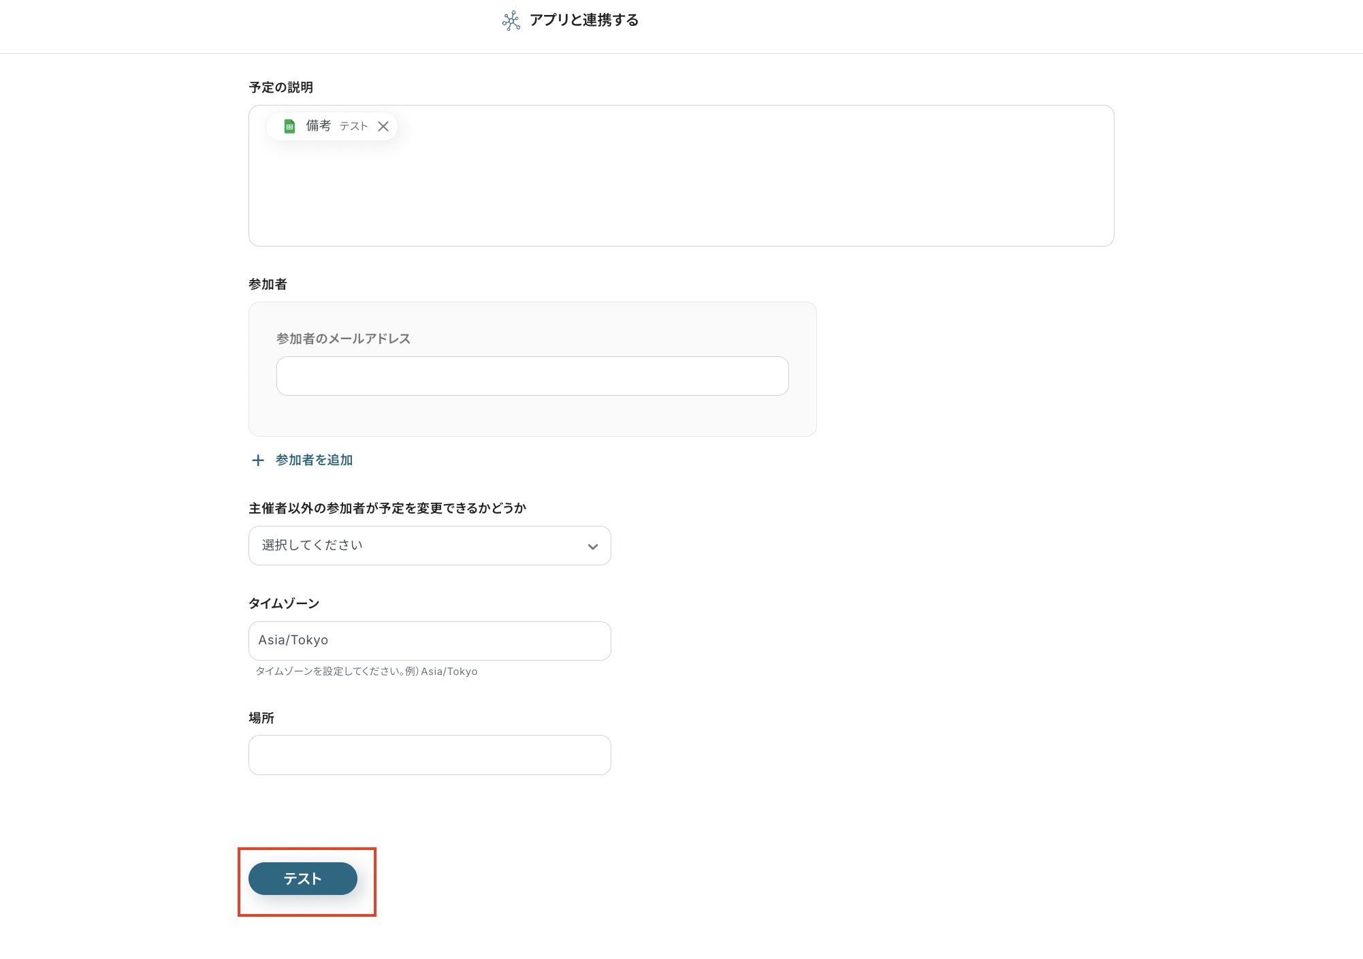Remove the 備考 テスト chip with X
Viewport: 1363px width, 959px height.
(383, 126)
